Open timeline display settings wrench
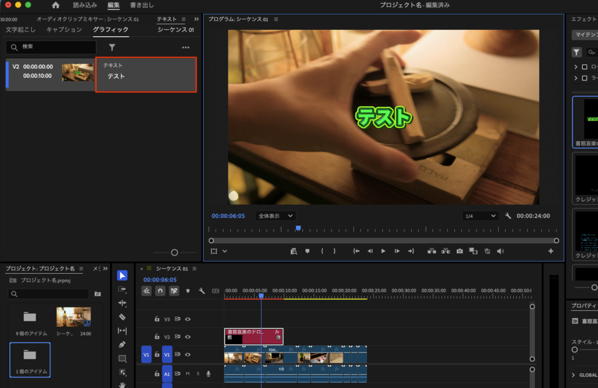The image size is (598, 388). (201, 291)
